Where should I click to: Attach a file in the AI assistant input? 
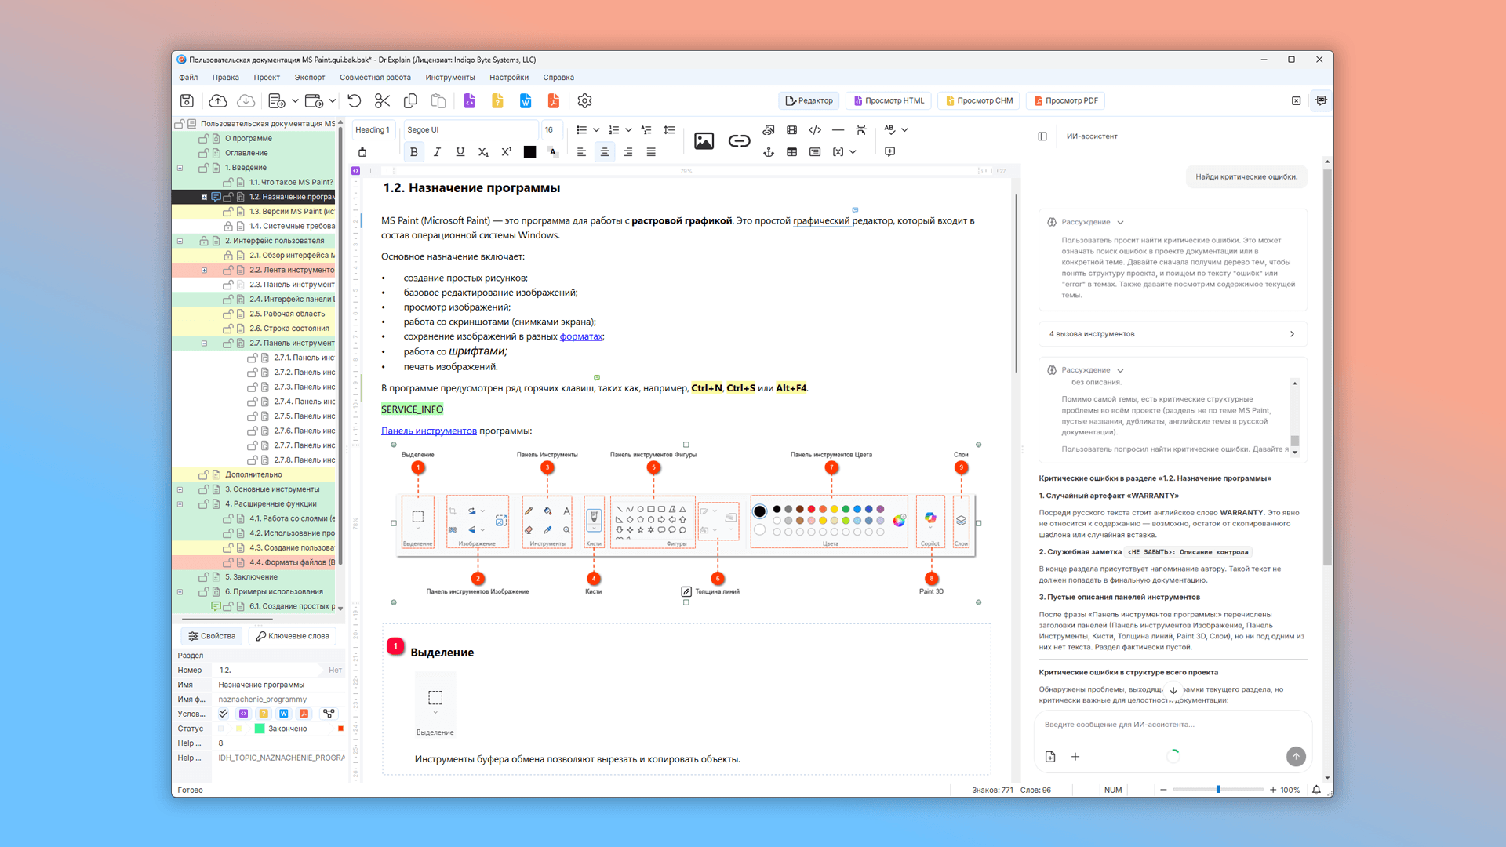tap(1050, 757)
